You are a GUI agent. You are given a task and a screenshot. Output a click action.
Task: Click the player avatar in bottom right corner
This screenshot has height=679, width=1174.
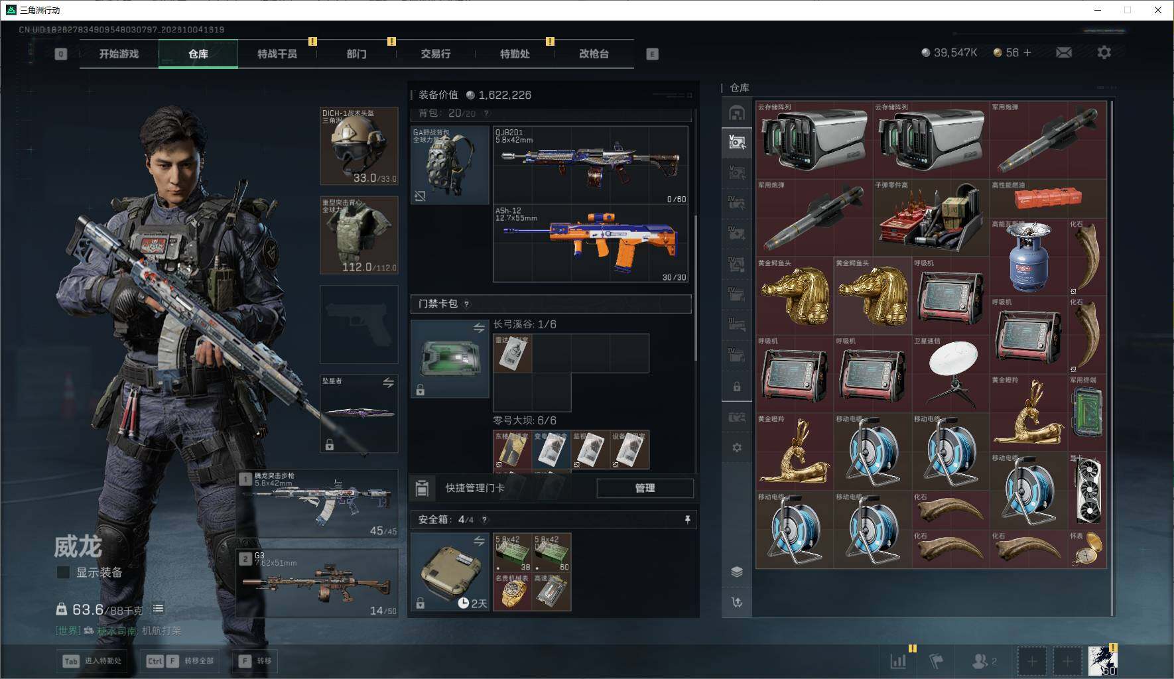click(x=1103, y=661)
